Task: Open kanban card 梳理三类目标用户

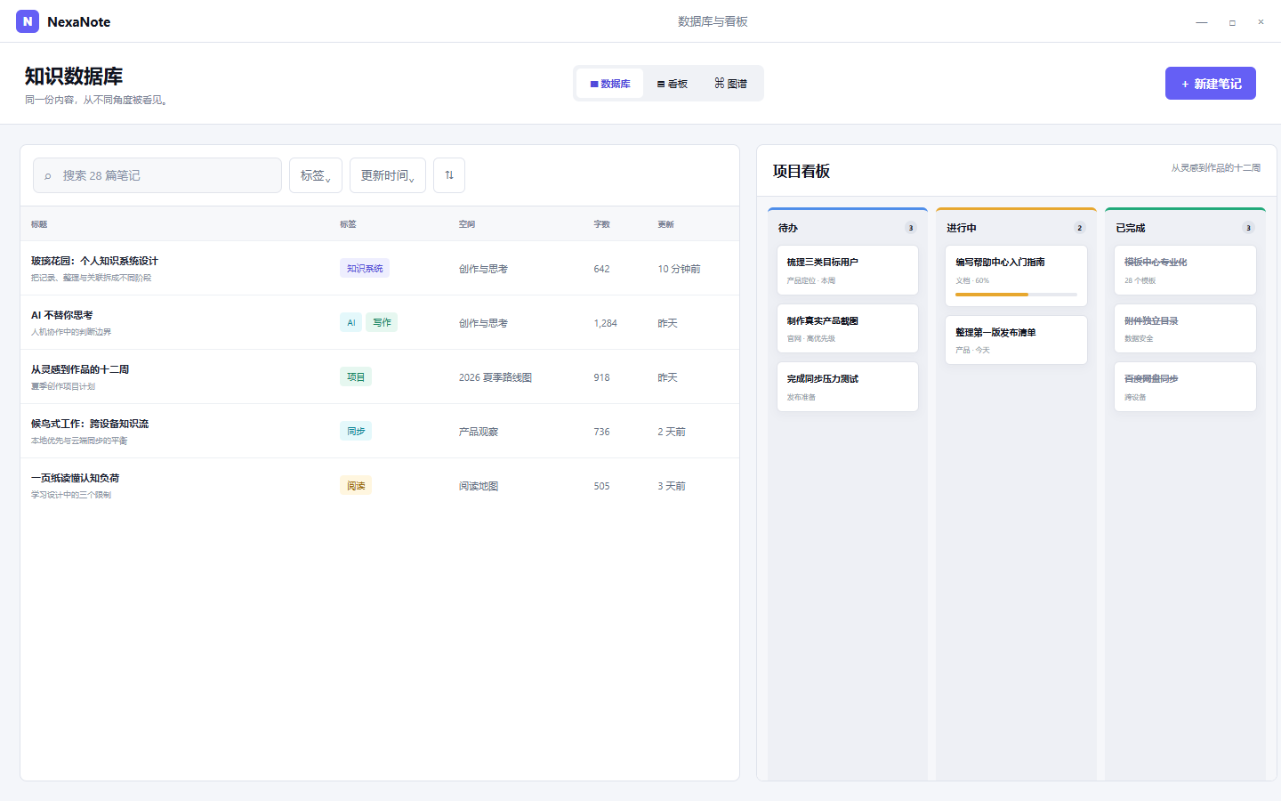Action: click(x=847, y=270)
